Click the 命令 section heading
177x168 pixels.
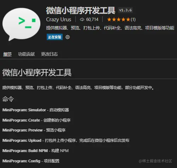pos(8,99)
